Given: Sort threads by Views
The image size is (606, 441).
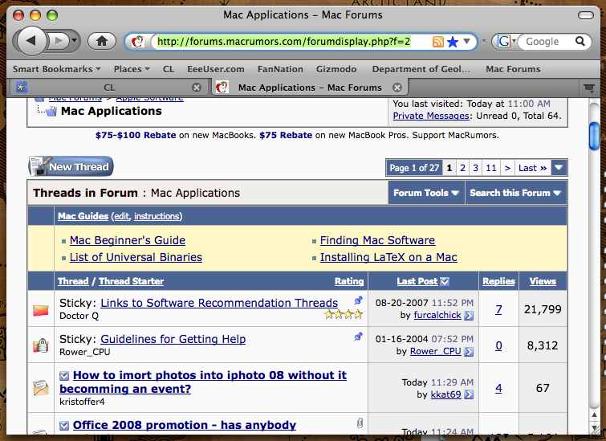Looking at the screenshot, I should [x=543, y=281].
